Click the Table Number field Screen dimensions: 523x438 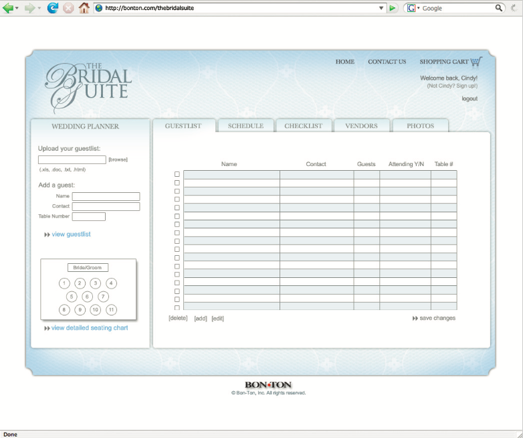[x=89, y=216]
